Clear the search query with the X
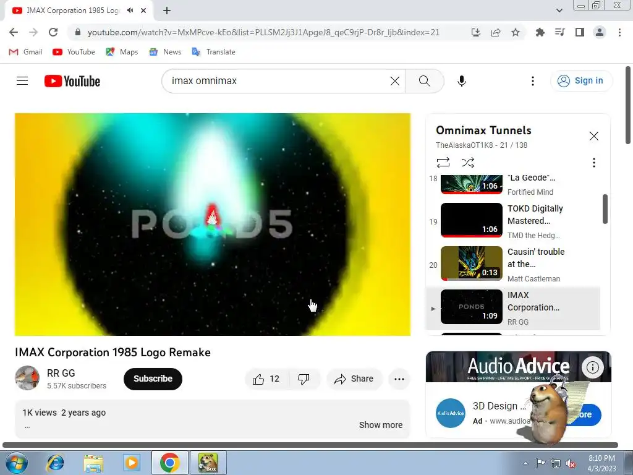The height and width of the screenshot is (475, 633). click(x=395, y=81)
